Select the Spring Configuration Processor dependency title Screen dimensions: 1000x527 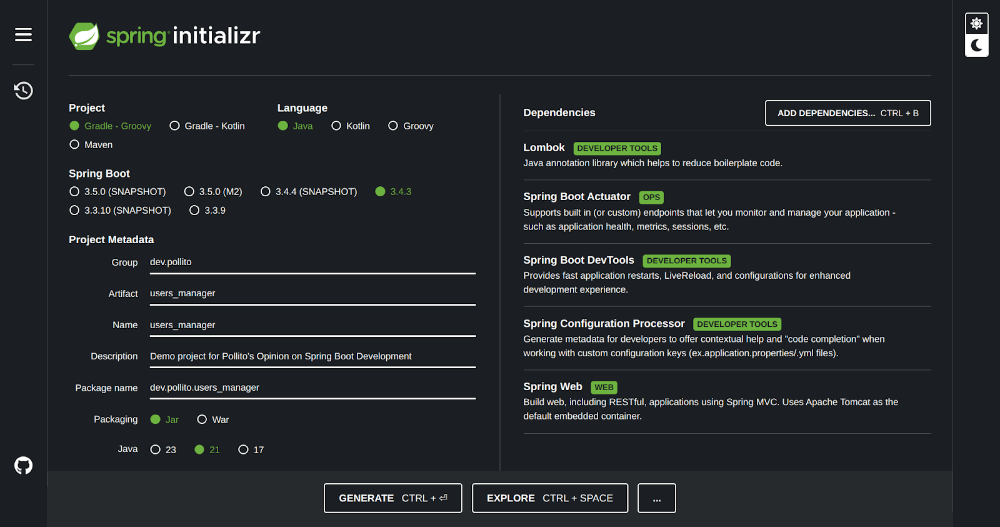pos(604,323)
